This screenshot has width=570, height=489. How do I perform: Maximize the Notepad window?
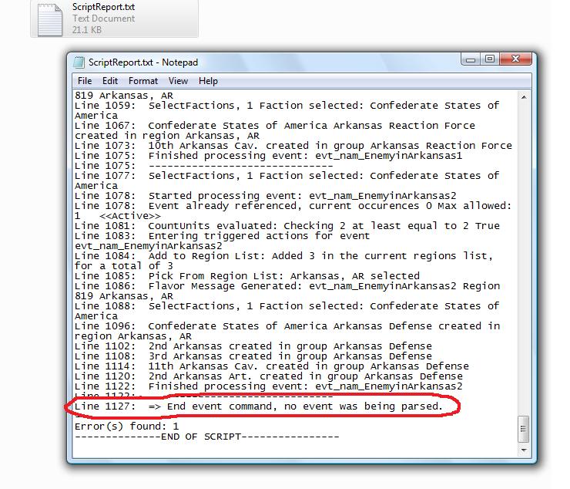click(x=489, y=59)
